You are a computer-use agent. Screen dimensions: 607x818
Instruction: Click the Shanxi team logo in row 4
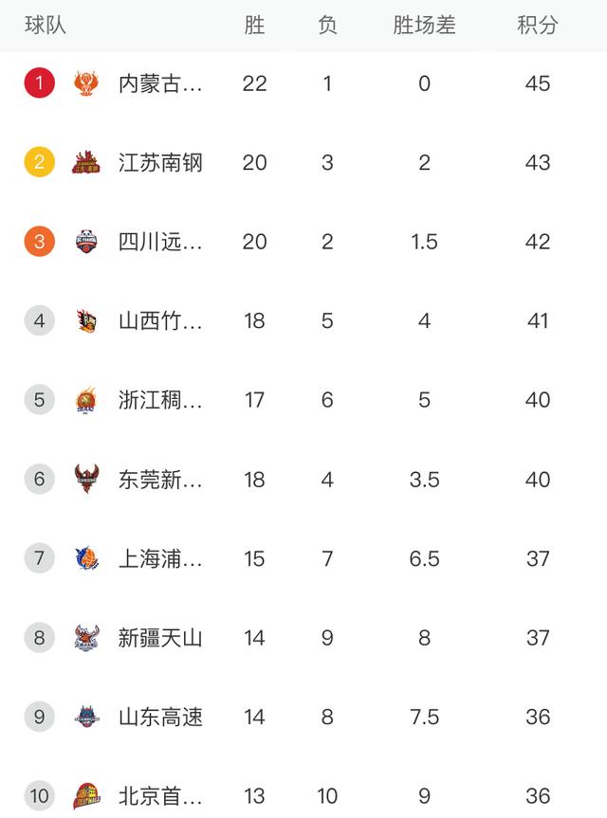pos(86,320)
